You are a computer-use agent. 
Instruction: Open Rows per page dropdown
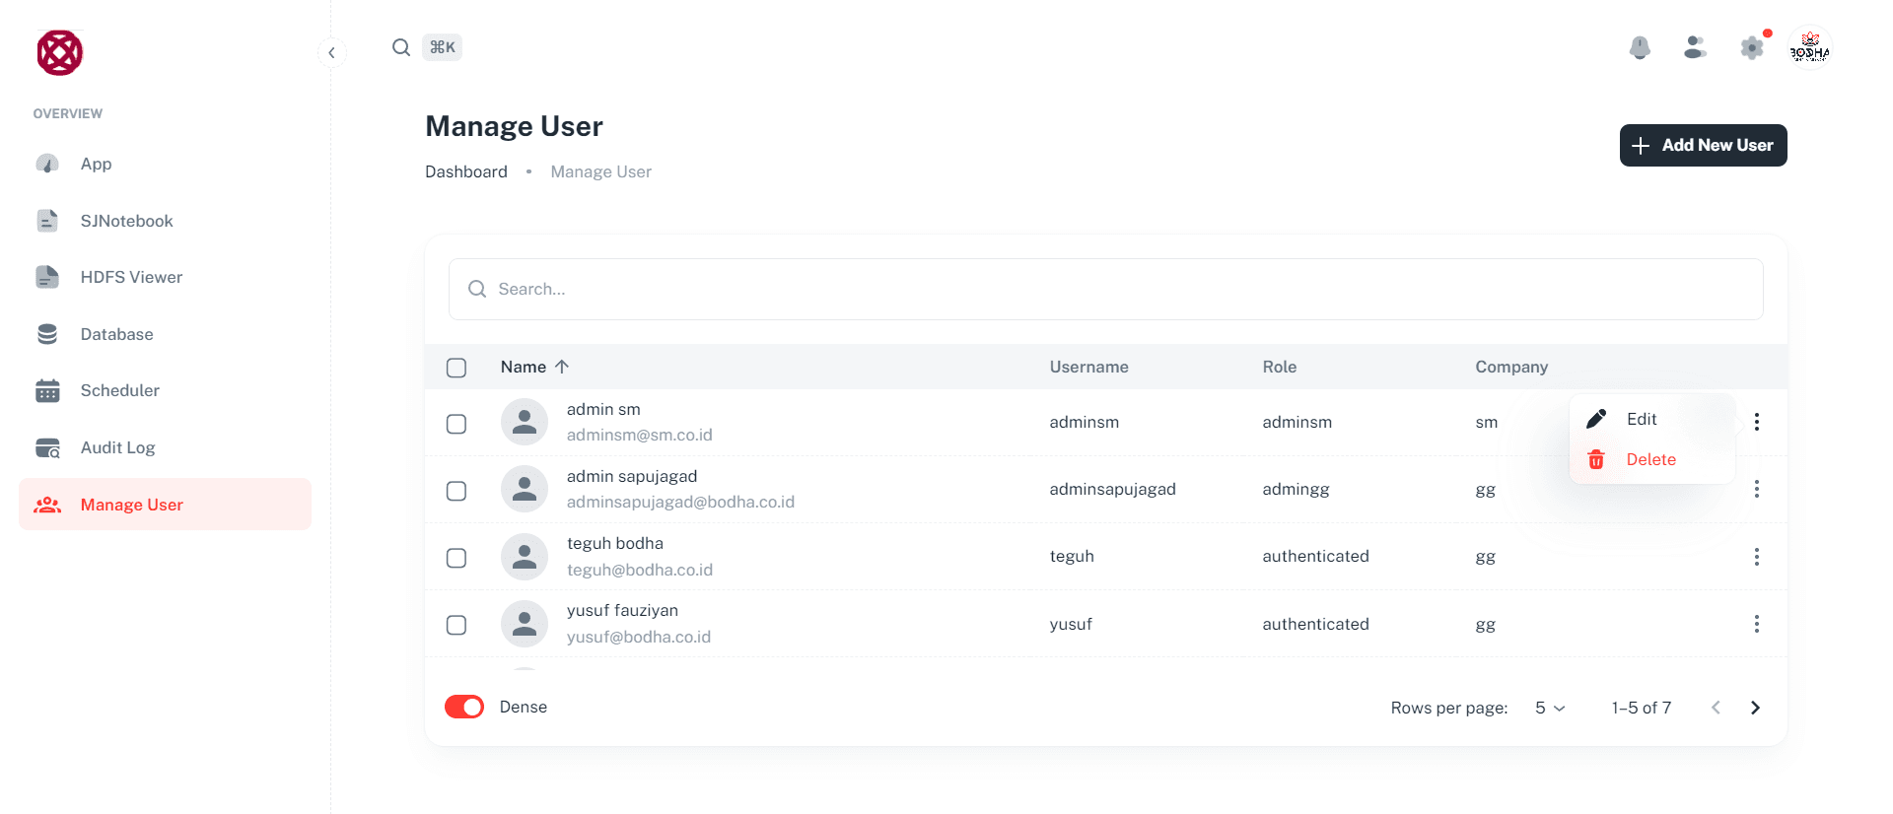click(1550, 708)
